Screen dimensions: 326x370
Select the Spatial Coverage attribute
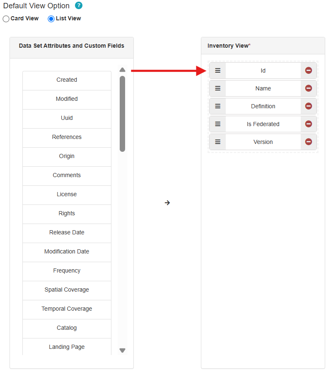[x=67, y=290]
